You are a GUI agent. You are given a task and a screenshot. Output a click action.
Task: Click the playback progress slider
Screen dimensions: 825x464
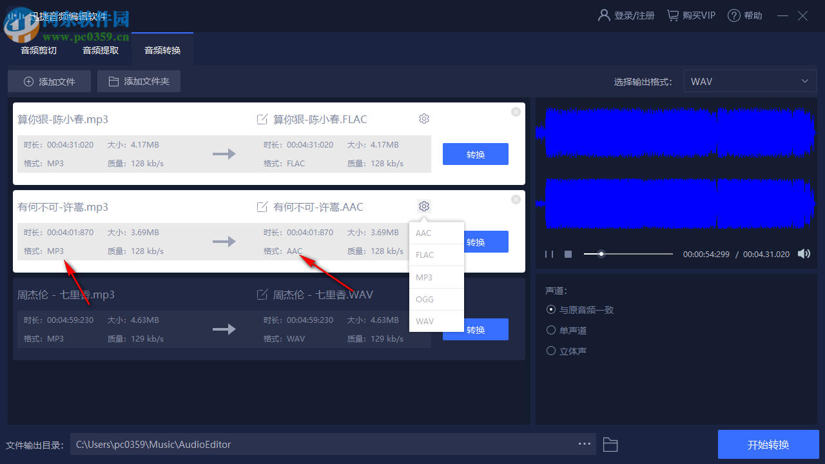[601, 254]
